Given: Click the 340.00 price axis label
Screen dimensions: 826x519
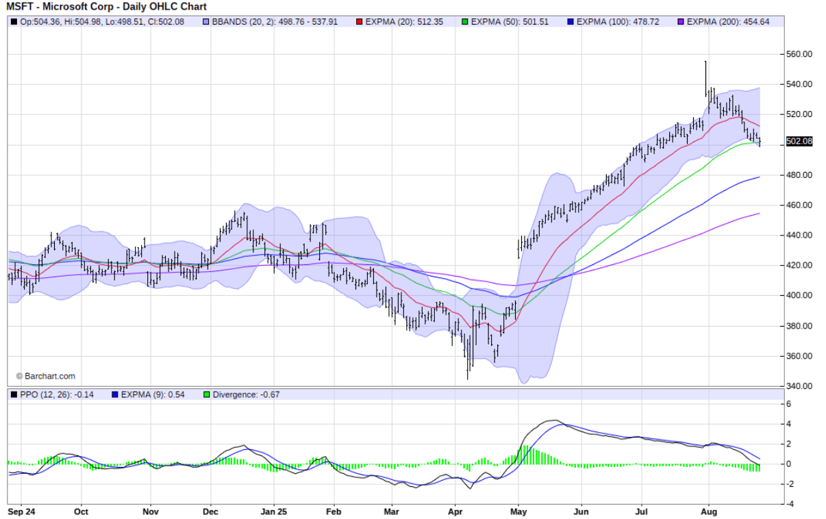Looking at the screenshot, I should pos(799,386).
